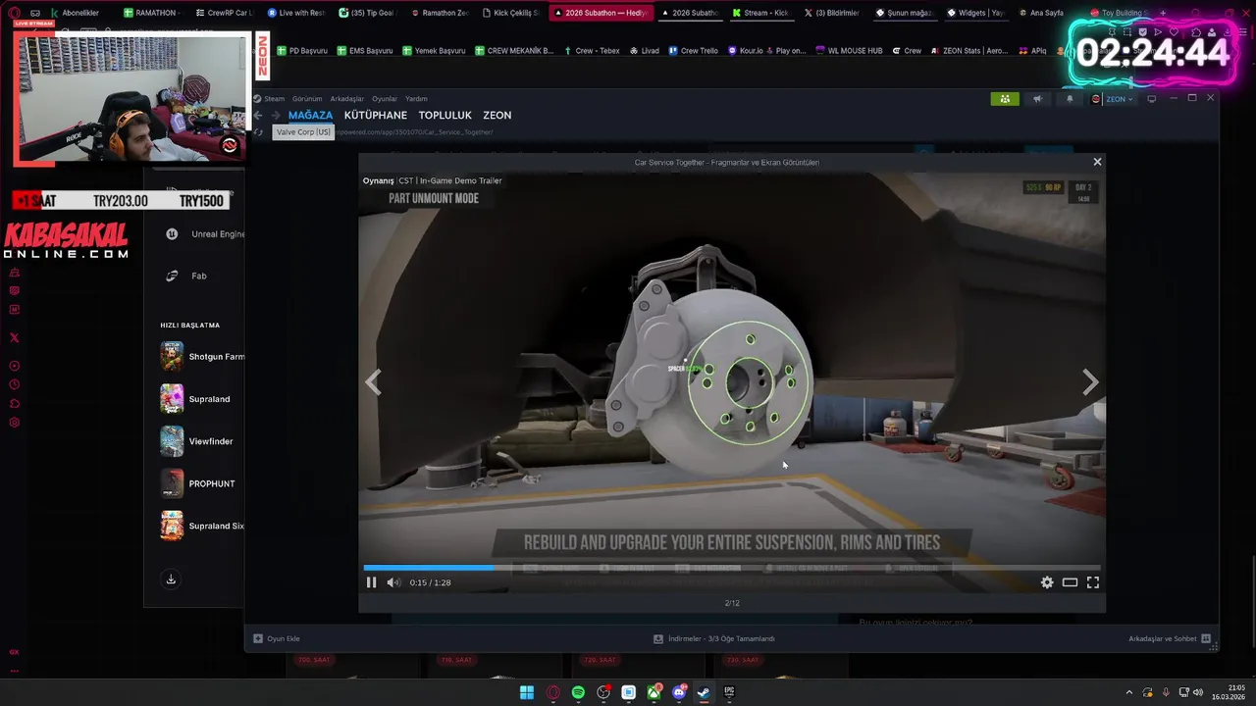Open Epic Games launcher from taskbar

click(729, 692)
